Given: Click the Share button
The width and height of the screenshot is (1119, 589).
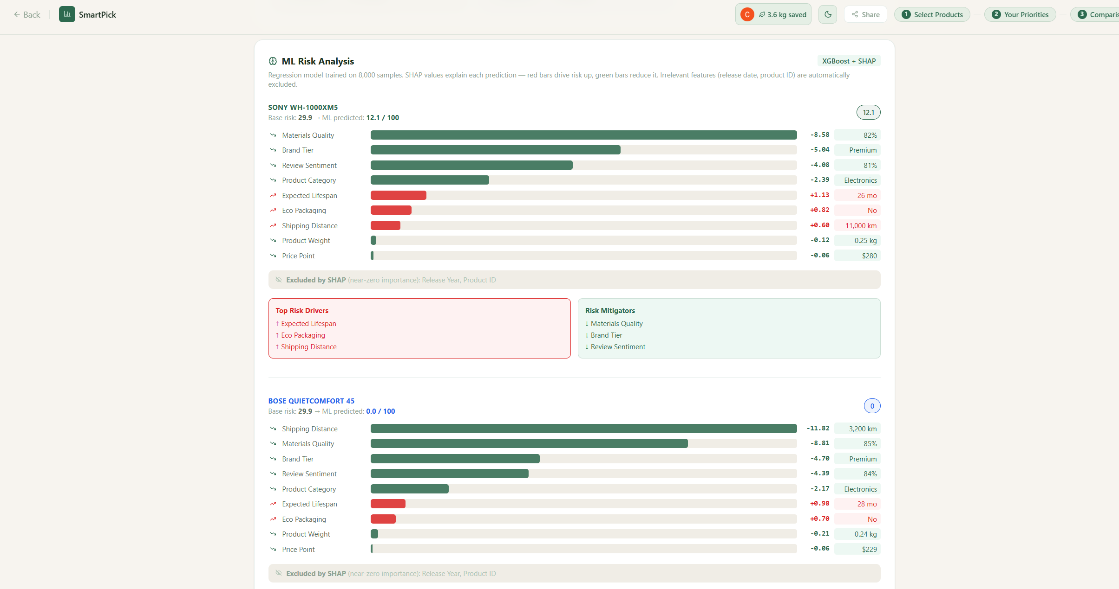Looking at the screenshot, I should point(865,14).
